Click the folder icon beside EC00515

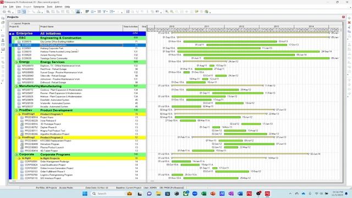click(19, 42)
